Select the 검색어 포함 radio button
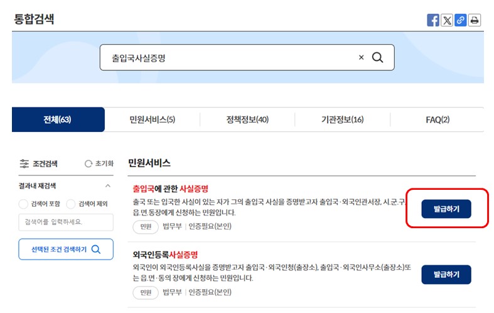This screenshot has width=494, height=313. (23, 204)
